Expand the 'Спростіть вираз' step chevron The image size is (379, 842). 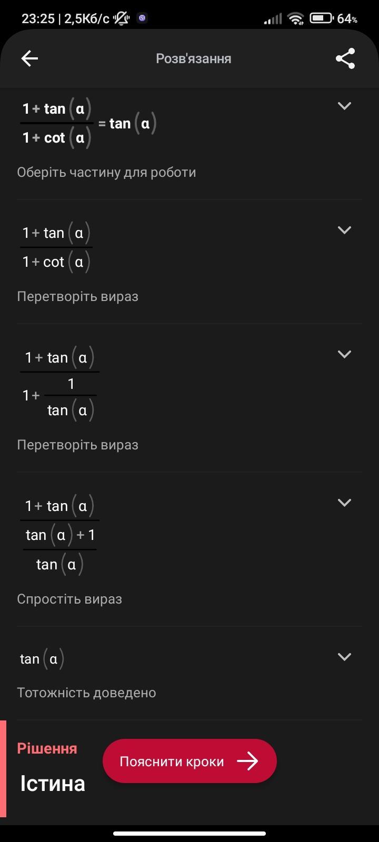pos(344,503)
